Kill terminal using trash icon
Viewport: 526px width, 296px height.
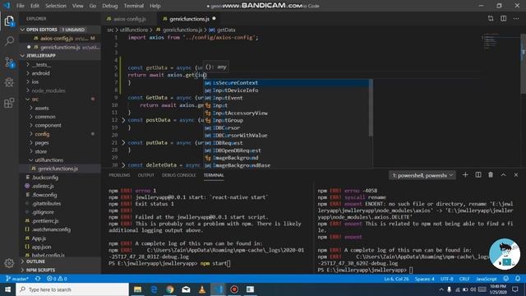tap(491, 175)
